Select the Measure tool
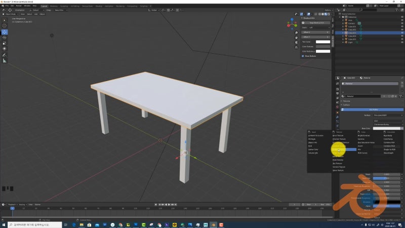This screenshot has height=228, width=405. pos(5,61)
